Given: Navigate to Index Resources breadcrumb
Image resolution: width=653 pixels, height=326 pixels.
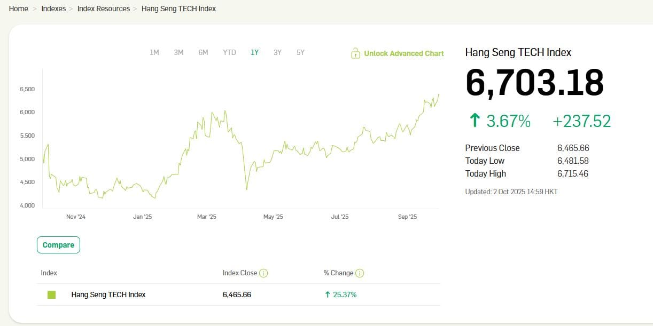Looking at the screenshot, I should coord(104,9).
